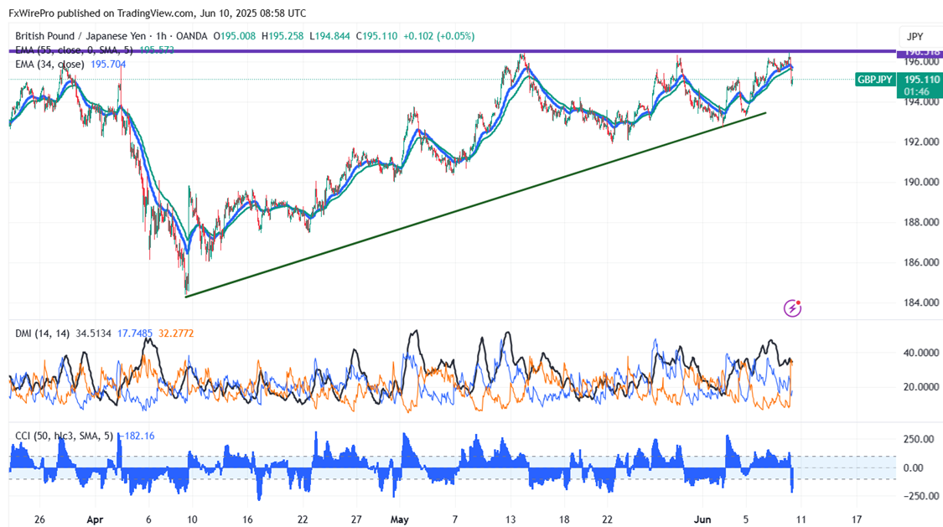The height and width of the screenshot is (527, 943).
Task: Click the O195.008 open value
Action: click(235, 36)
